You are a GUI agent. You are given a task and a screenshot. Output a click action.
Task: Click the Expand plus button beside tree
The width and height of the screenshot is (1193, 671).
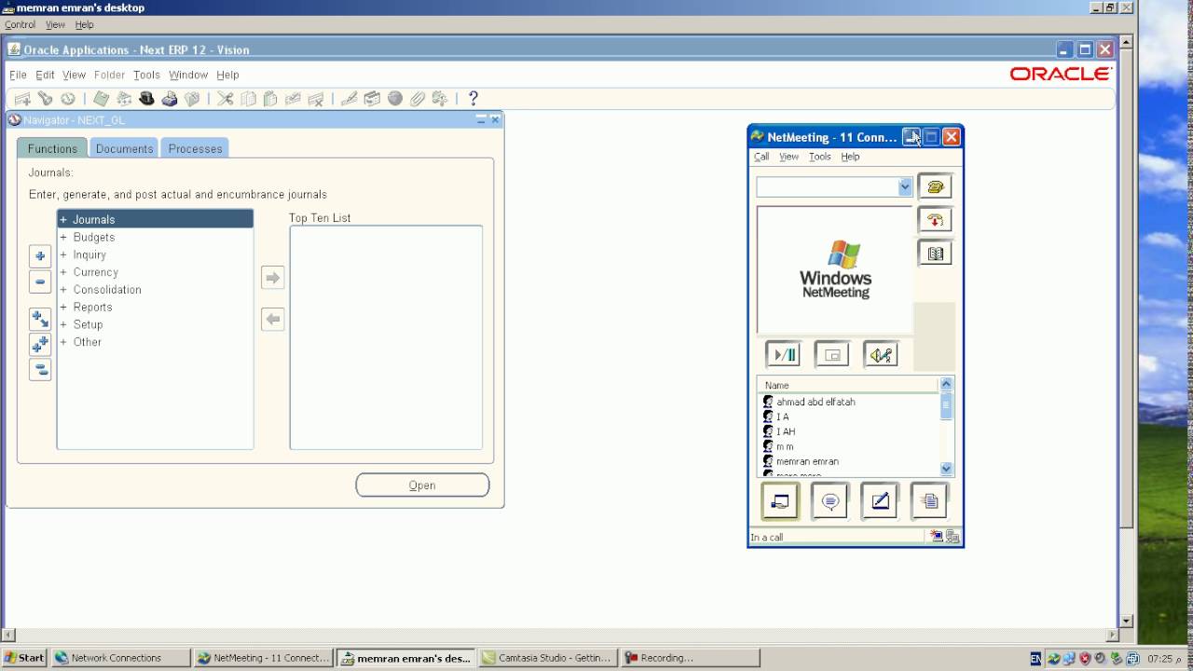40,255
